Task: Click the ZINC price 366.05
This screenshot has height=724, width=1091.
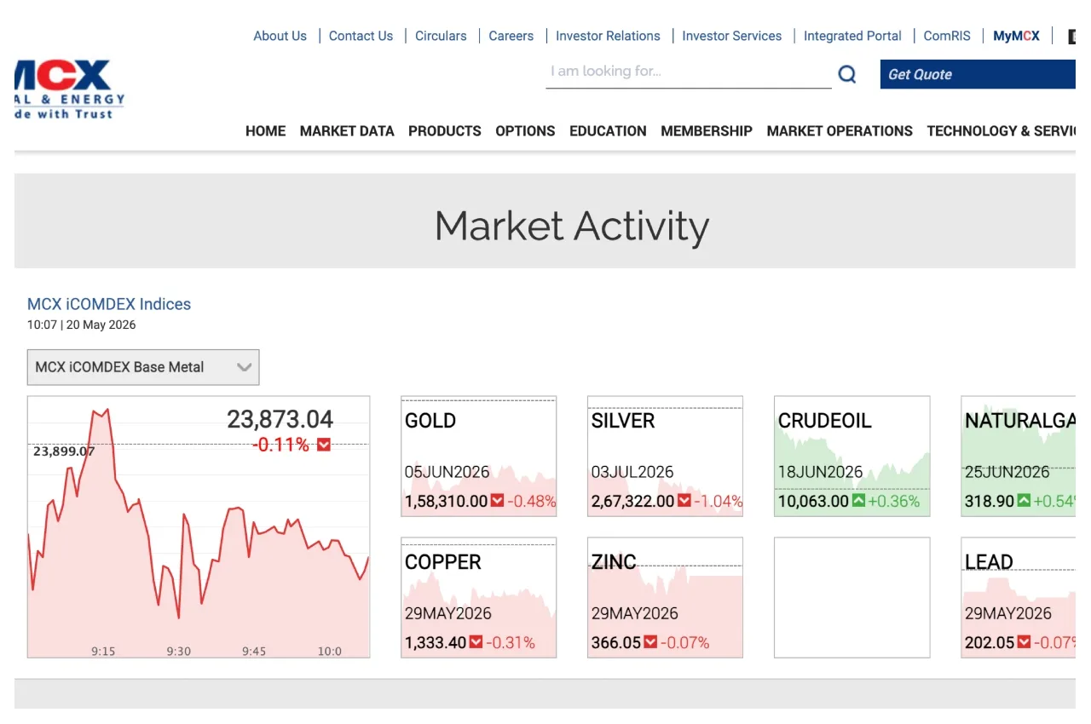Action: click(616, 642)
